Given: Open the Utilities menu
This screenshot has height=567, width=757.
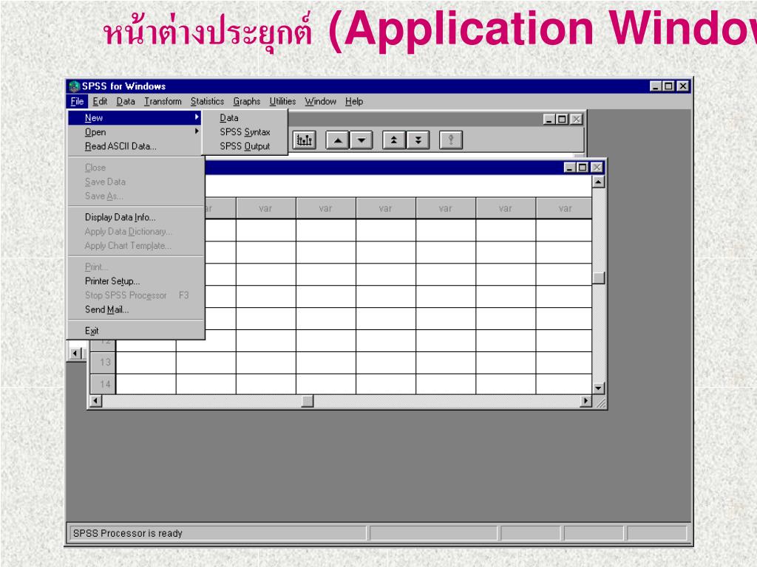Looking at the screenshot, I should 282,101.
